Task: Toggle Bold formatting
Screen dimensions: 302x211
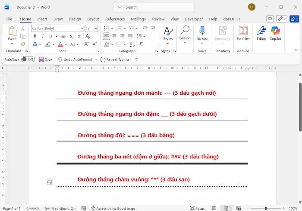Action: tap(35, 36)
